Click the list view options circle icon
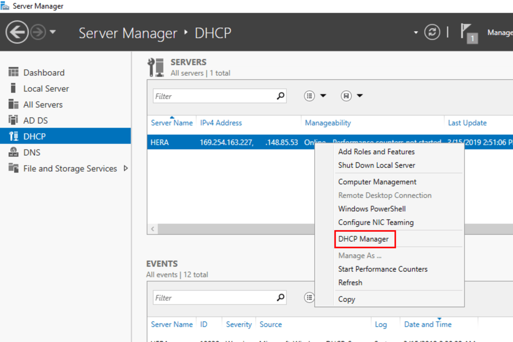 pos(309,96)
